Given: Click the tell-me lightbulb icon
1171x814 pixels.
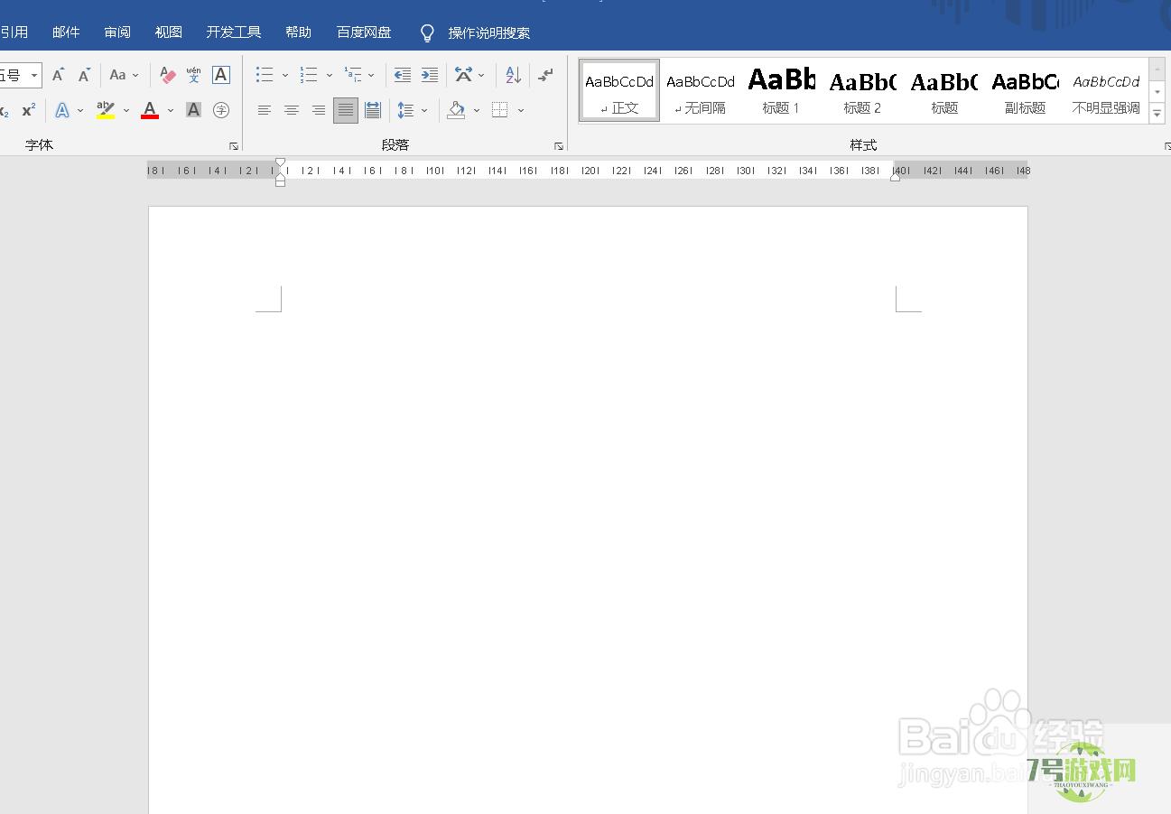Looking at the screenshot, I should [428, 33].
